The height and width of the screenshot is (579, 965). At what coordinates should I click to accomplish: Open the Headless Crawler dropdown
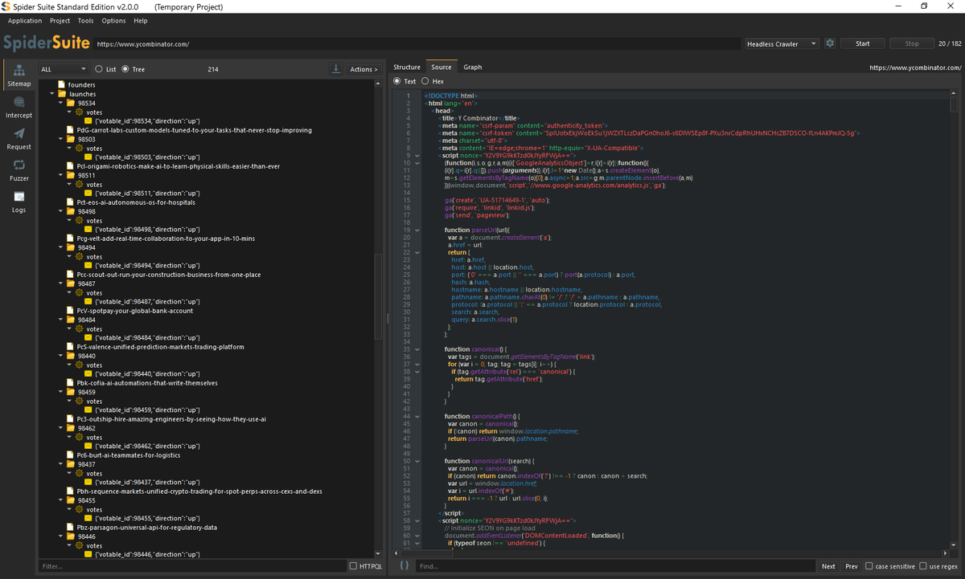pos(782,43)
